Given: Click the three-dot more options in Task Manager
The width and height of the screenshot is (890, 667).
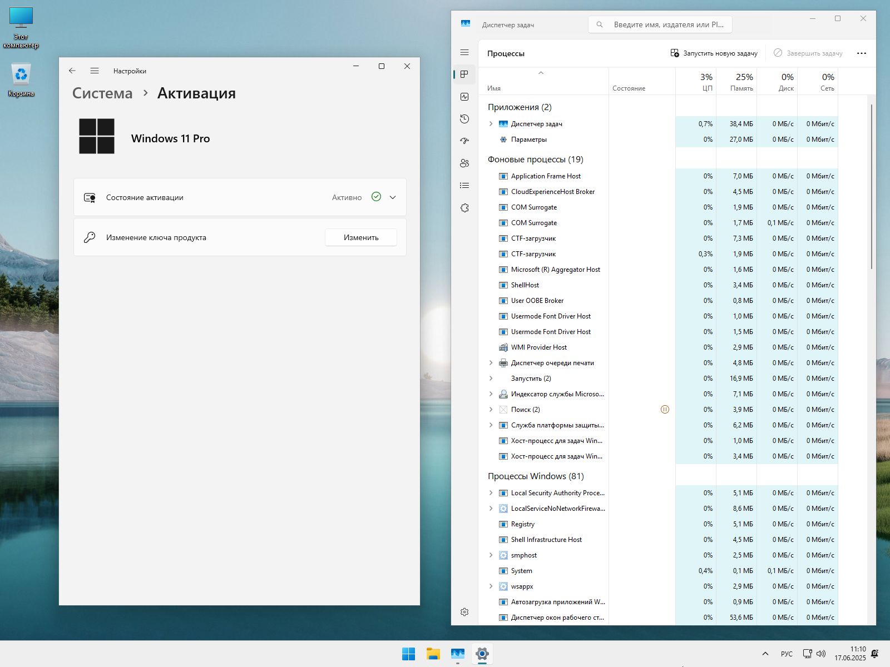Looking at the screenshot, I should coord(862,53).
